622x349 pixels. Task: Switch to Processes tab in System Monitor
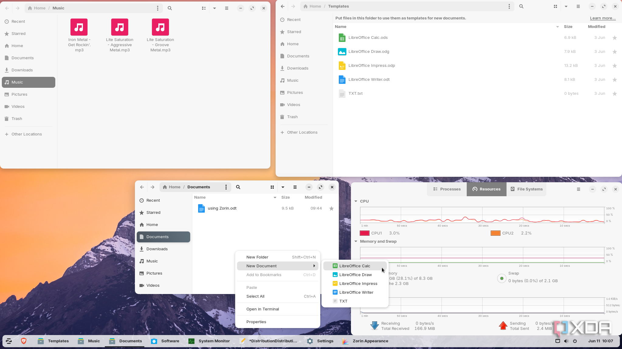pyautogui.click(x=447, y=189)
